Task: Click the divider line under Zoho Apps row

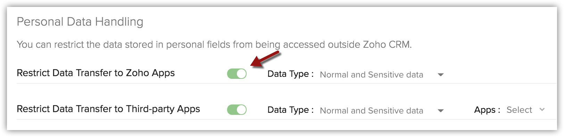Action: (x=287, y=83)
